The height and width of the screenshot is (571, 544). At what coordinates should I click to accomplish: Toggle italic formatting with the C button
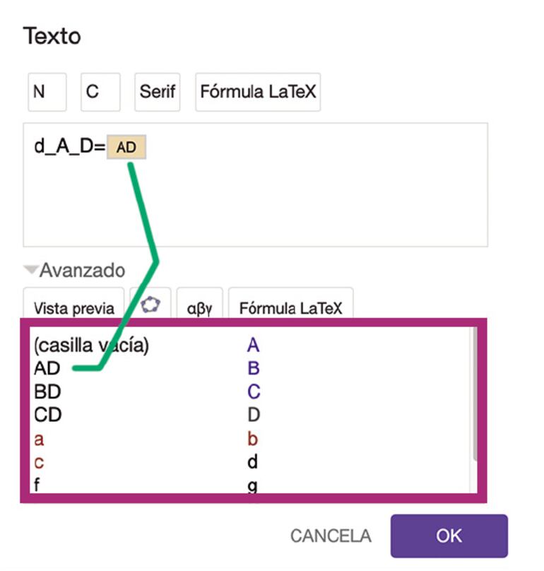pos(100,91)
